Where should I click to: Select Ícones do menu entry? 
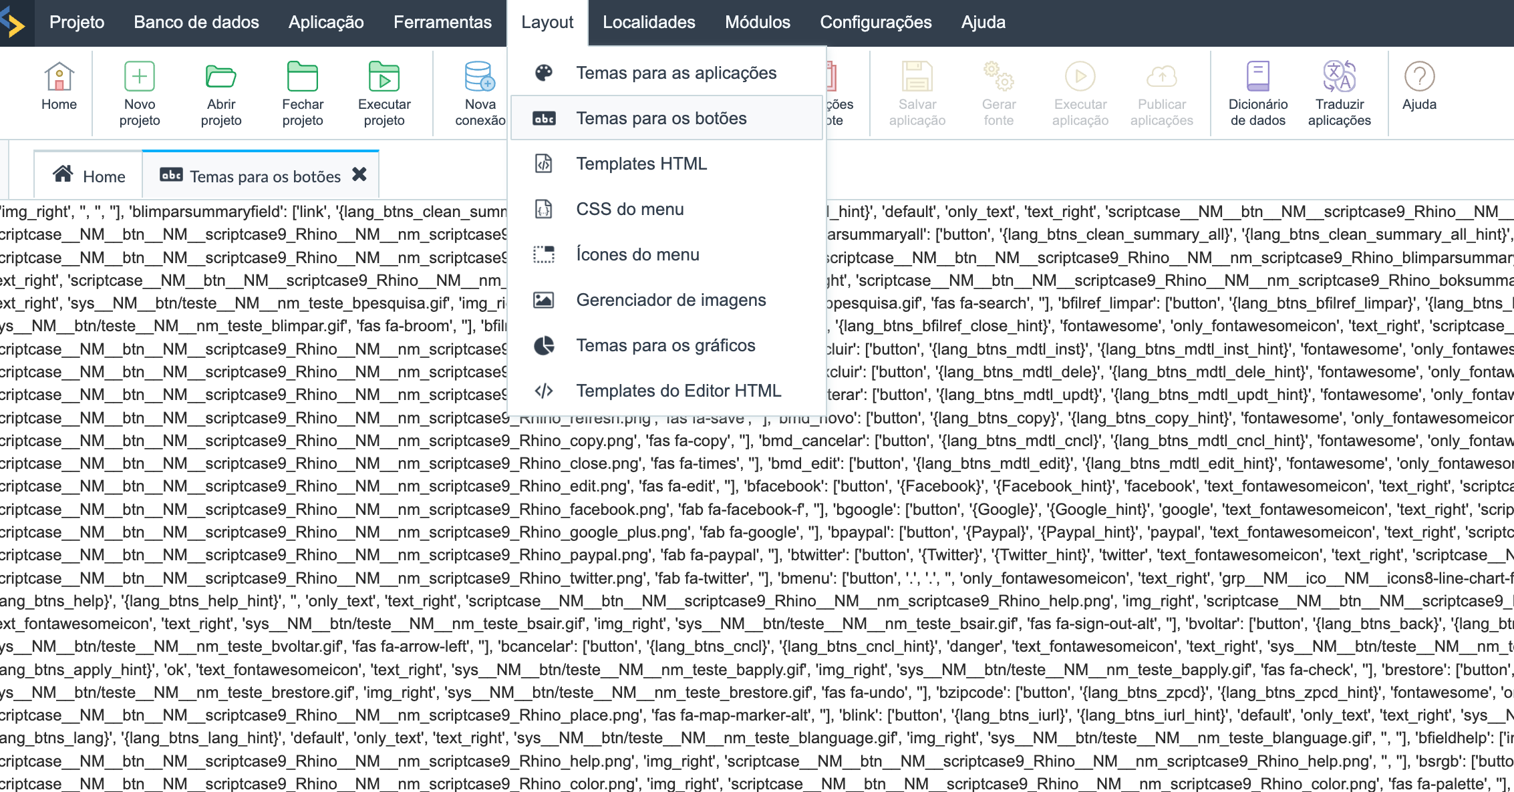pos(667,254)
